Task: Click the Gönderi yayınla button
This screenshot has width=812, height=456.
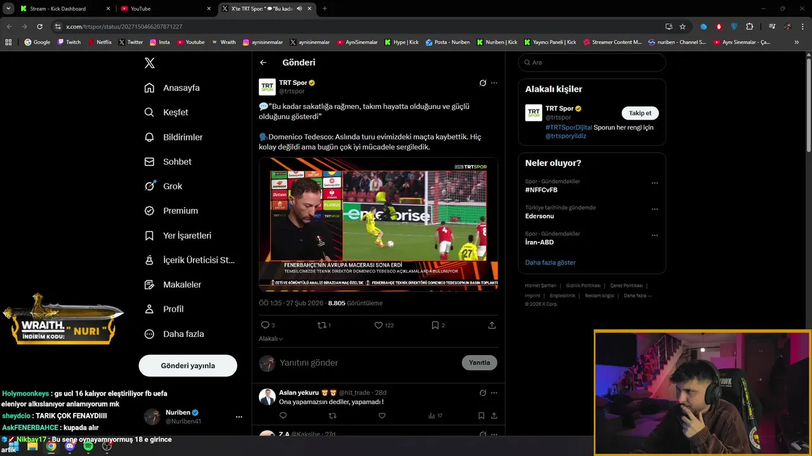Action: [x=188, y=365]
